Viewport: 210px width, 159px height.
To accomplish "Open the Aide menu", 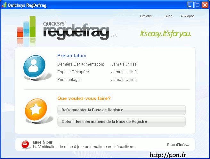I will tap(169, 16).
